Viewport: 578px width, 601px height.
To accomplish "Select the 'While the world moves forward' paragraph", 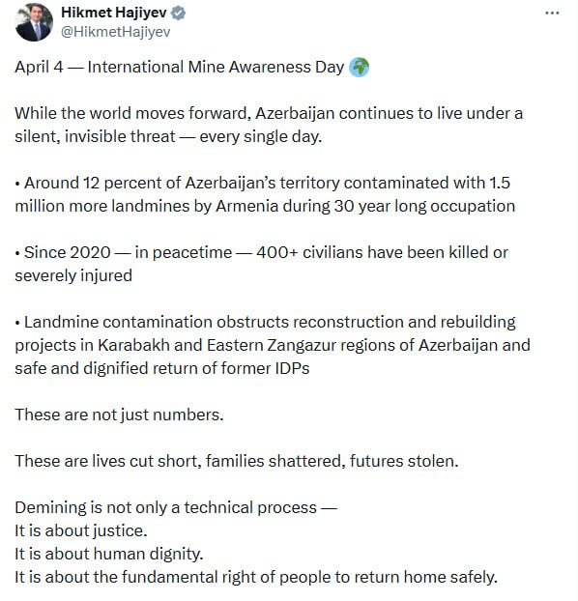I will (269, 125).
